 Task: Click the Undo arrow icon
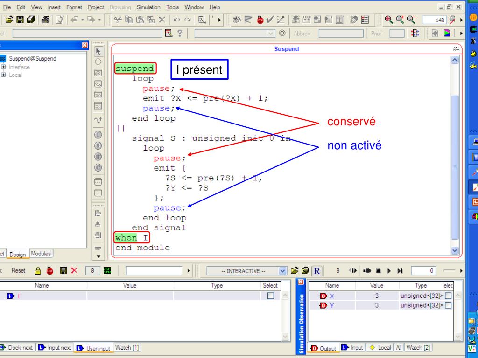176,20
